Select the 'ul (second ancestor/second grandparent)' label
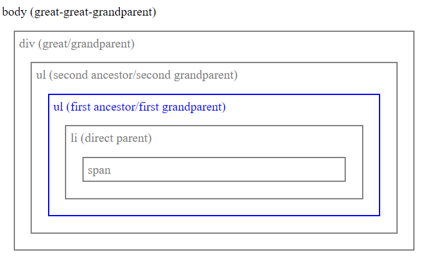Screen dimensions: 427x260 137,75
